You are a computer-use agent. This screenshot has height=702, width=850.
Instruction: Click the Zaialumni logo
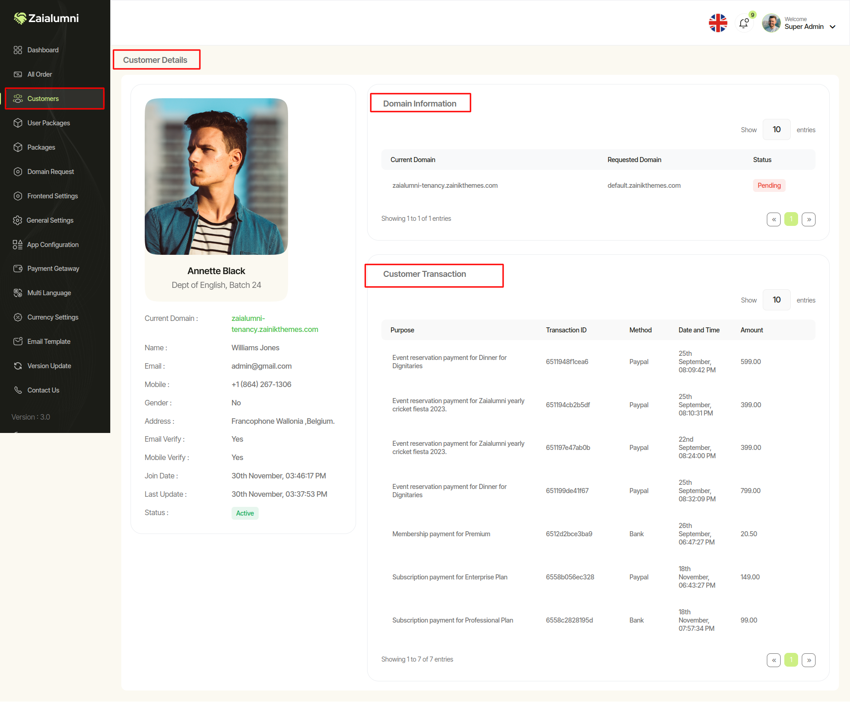click(x=46, y=18)
